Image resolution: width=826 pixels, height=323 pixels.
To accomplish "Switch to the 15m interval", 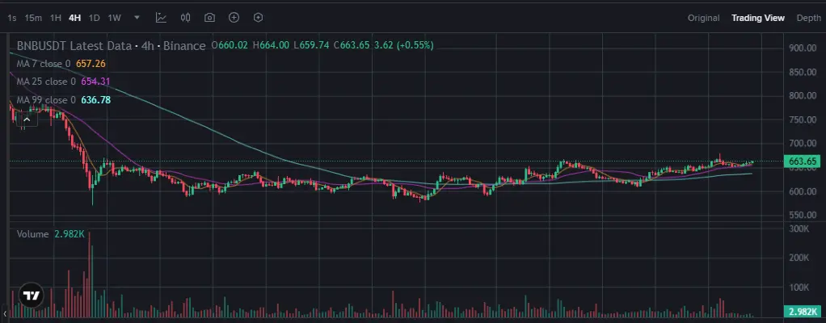I will point(33,18).
